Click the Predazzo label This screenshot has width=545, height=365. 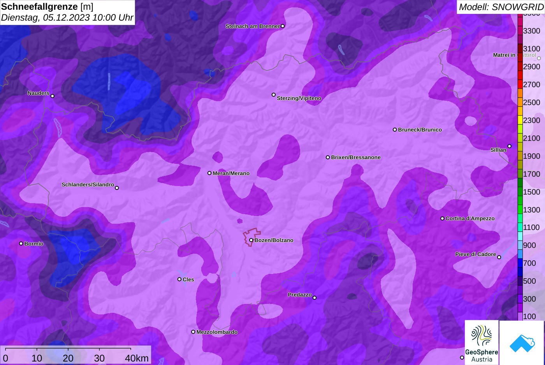[x=300, y=295]
